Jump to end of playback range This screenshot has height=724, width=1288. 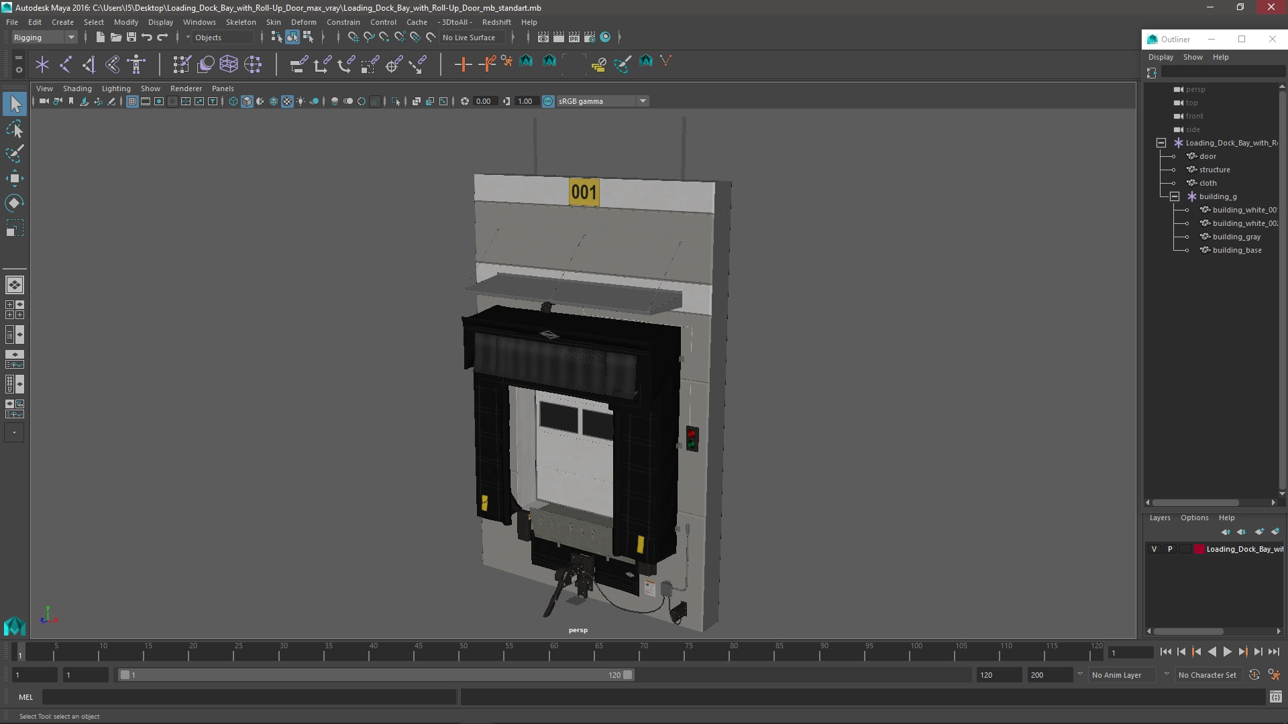click(x=1273, y=652)
